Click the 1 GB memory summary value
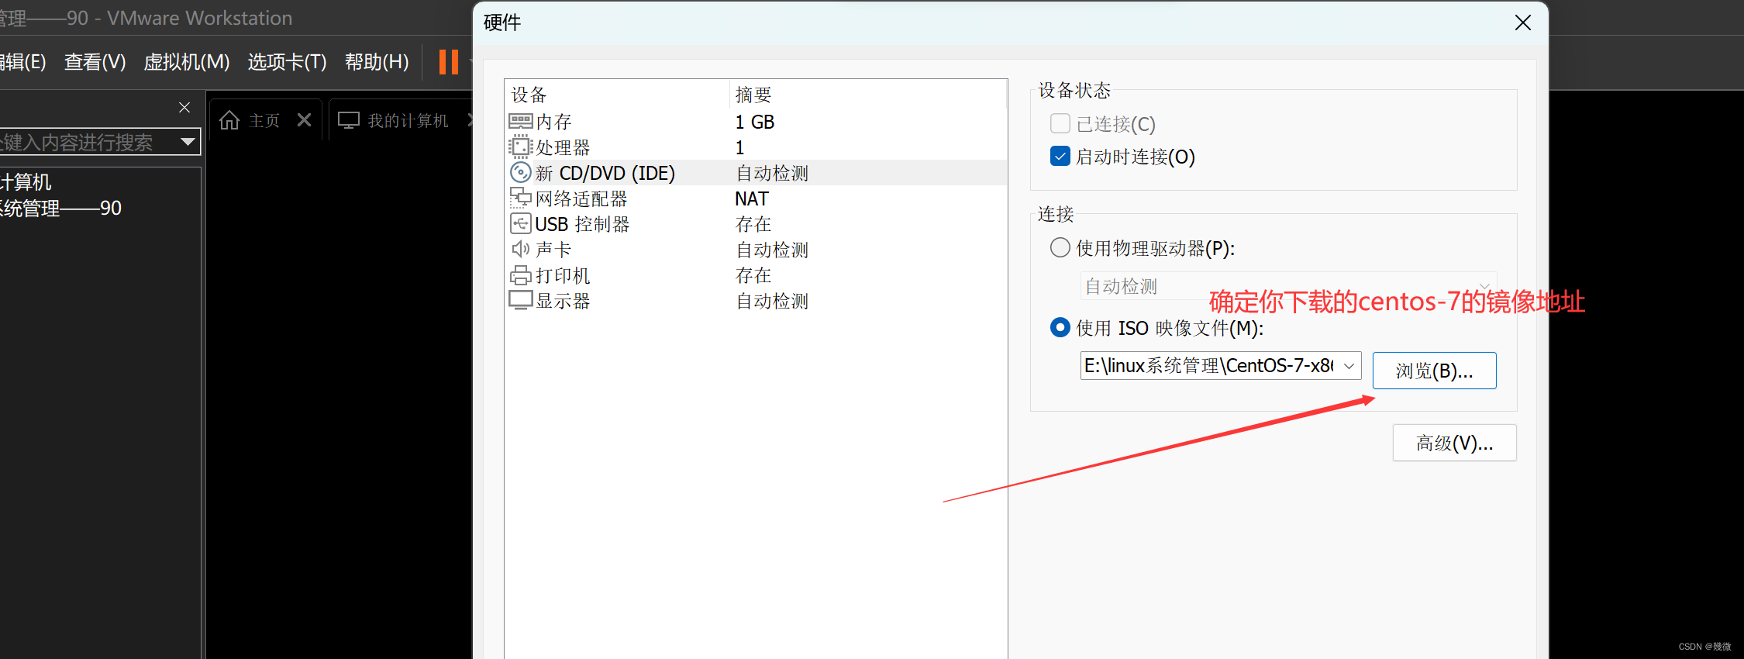 tap(755, 122)
